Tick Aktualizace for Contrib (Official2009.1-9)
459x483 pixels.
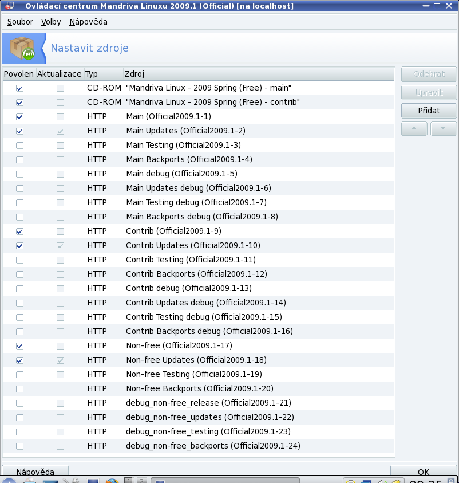pos(60,231)
